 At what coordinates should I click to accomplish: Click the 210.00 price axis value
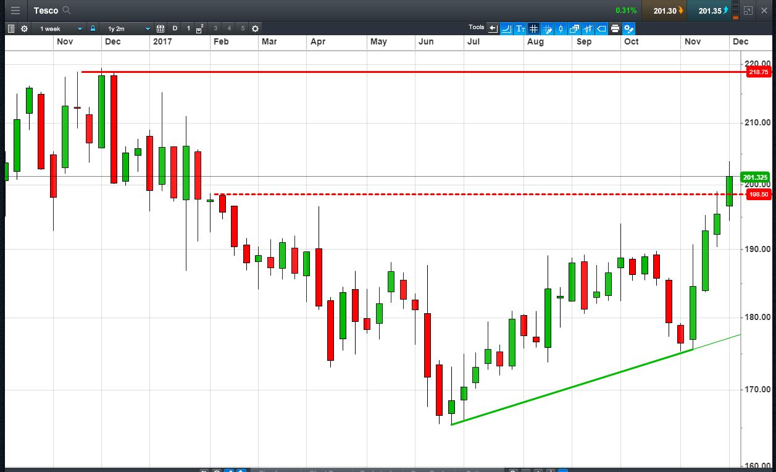(757, 122)
